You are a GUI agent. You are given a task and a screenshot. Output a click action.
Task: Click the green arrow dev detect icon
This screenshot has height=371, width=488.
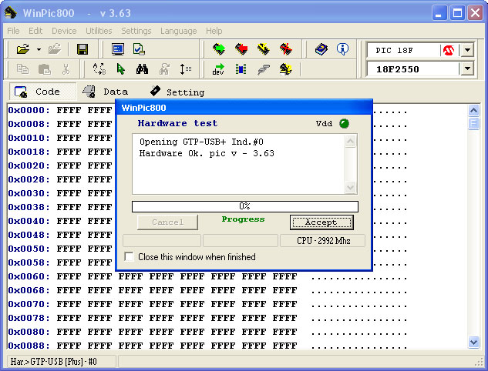(218, 69)
